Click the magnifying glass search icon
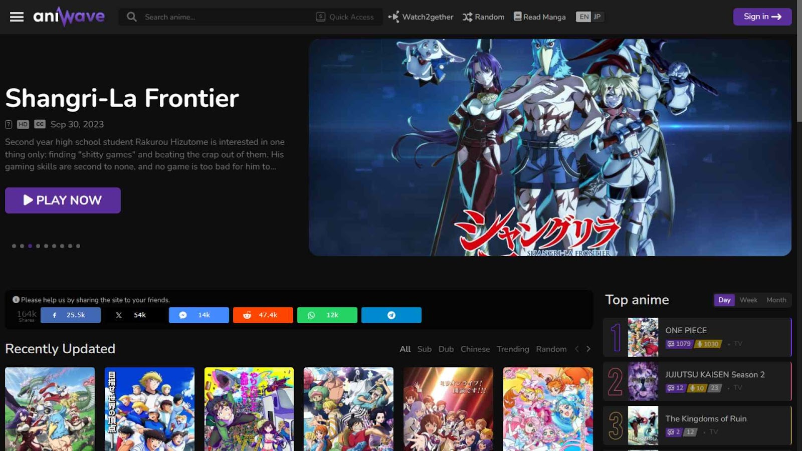The image size is (802, 451). tap(132, 17)
